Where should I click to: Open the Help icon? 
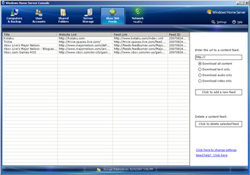237,22
